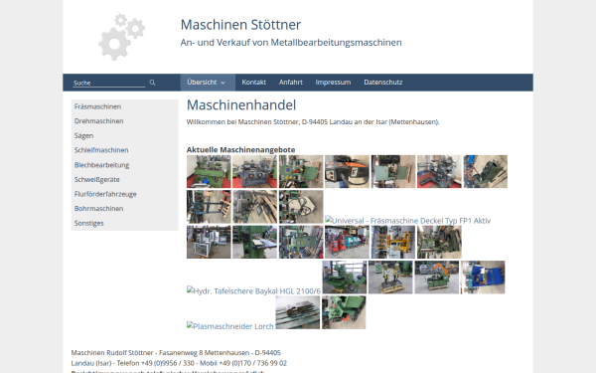The height and width of the screenshot is (373, 596).
Task: Open the Bohrmaschinen category
Action: [x=98, y=209]
